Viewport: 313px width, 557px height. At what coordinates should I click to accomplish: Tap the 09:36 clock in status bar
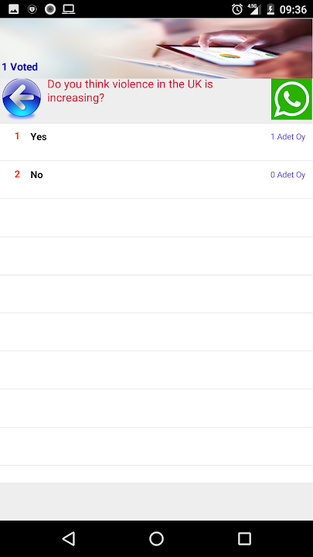[293, 9]
